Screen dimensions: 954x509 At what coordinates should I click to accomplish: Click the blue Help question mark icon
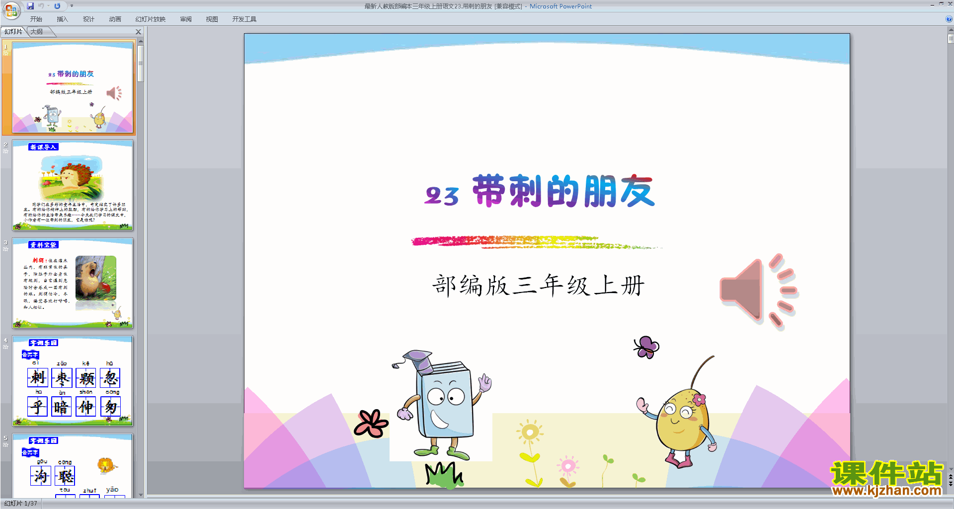click(949, 19)
